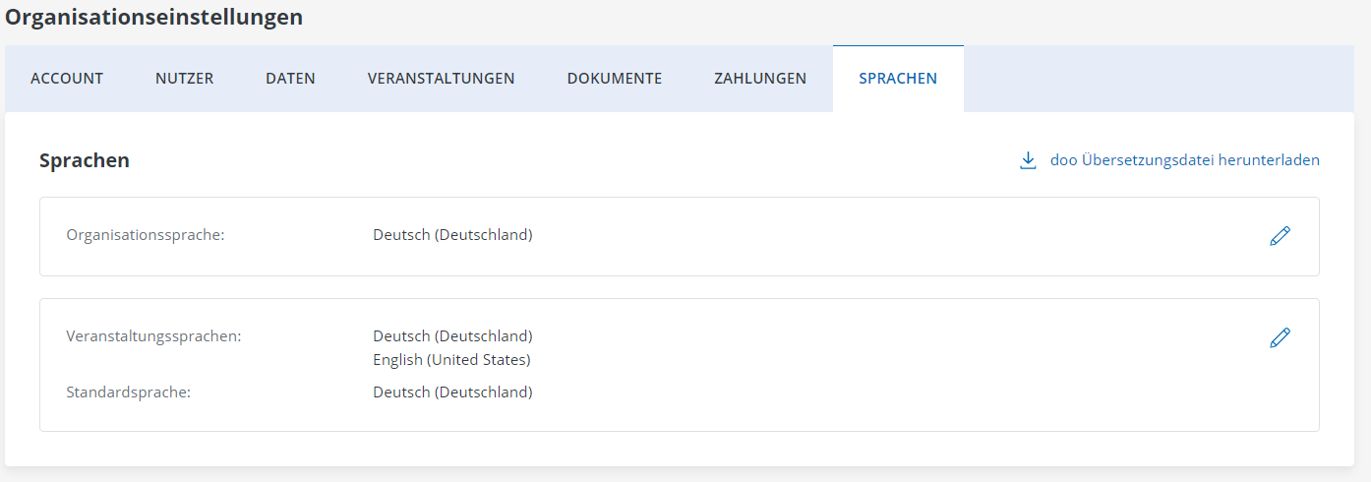
Task: Click the 'Veranstaltungssprachen:' label
Action: coord(153,335)
